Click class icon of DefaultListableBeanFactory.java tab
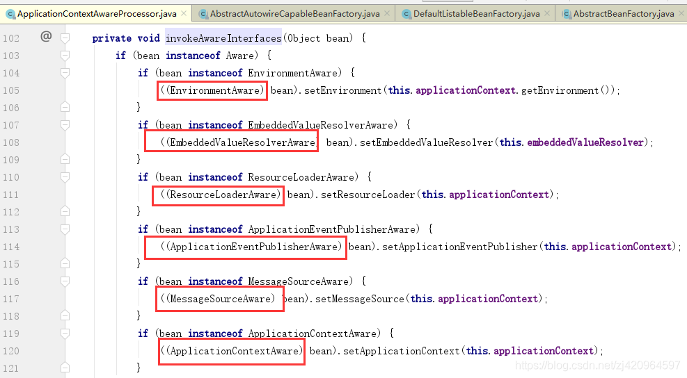 (x=406, y=14)
